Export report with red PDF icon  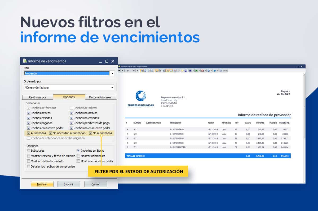[x=202, y=71]
